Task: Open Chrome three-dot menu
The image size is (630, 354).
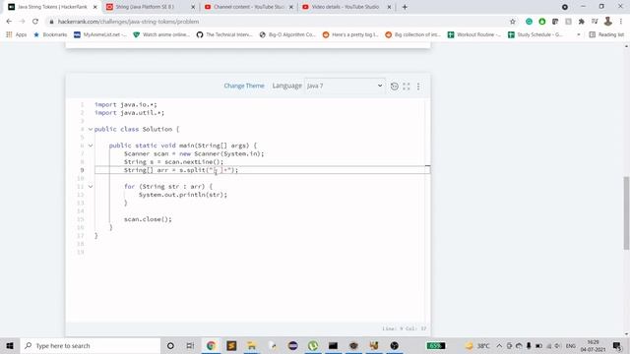Action: pos(621,22)
